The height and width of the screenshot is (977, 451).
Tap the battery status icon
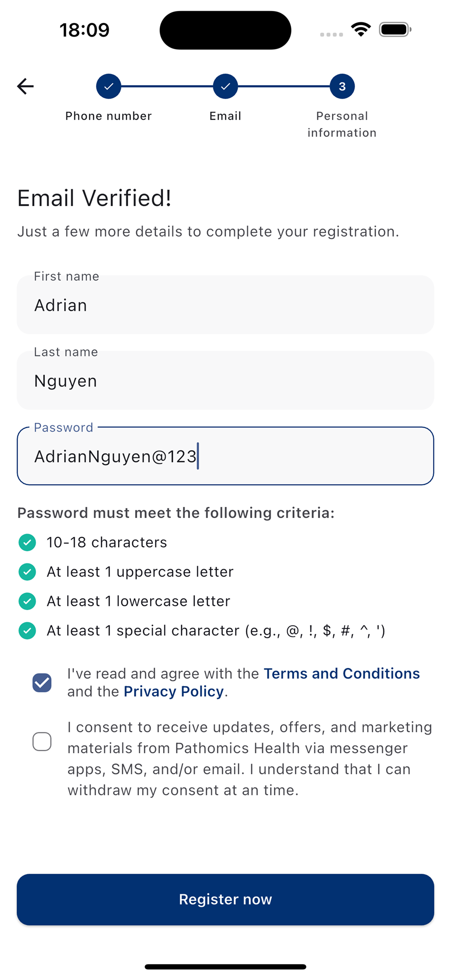(396, 29)
